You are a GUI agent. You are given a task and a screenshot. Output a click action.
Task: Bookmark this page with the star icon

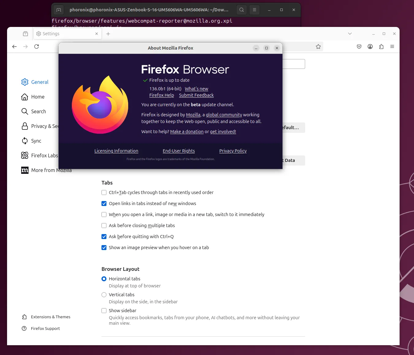(x=318, y=47)
